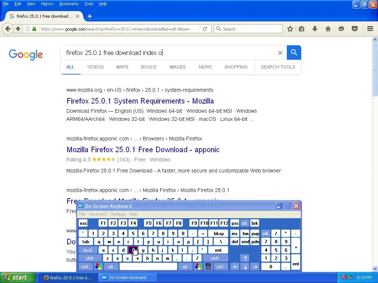Viewport: 378px width, 283px height.
Task: Bookmark this page with the star icon
Action: 290,29
